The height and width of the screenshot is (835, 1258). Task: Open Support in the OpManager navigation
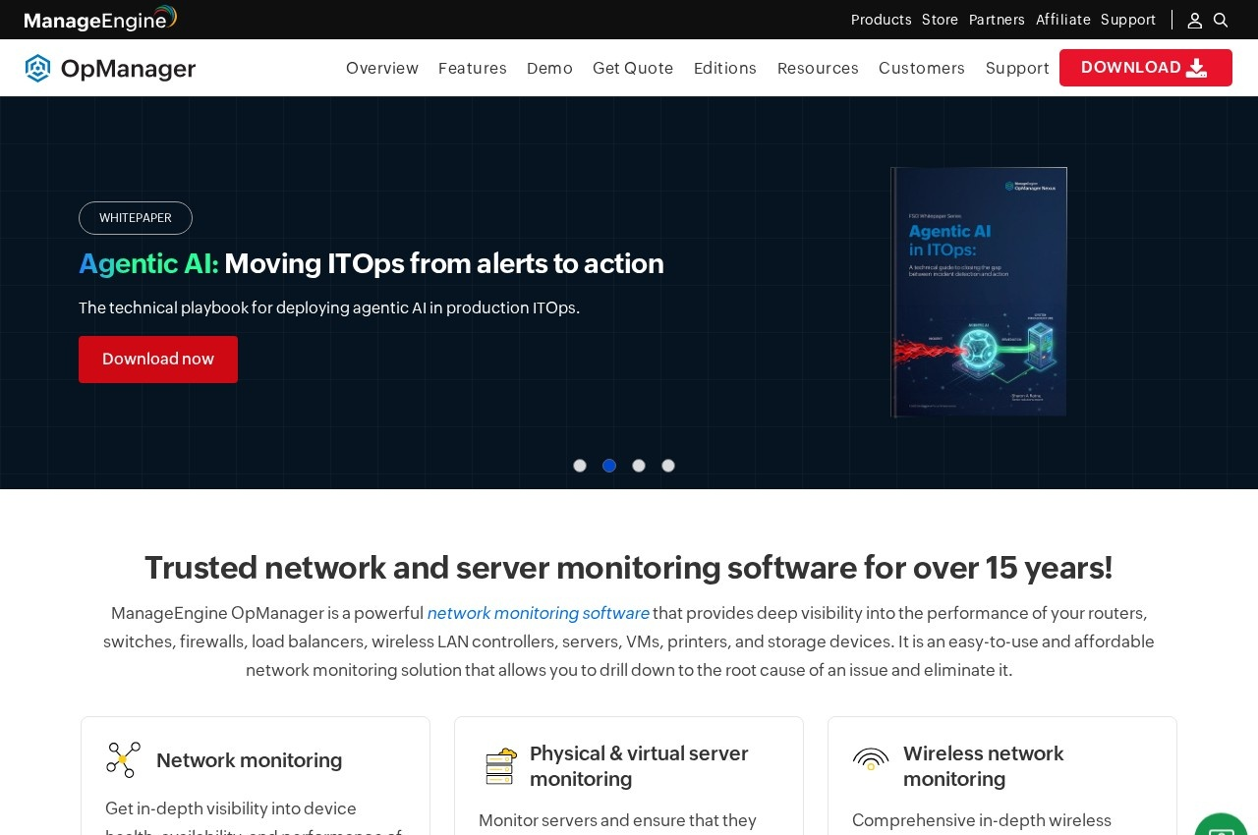[x=1017, y=68]
